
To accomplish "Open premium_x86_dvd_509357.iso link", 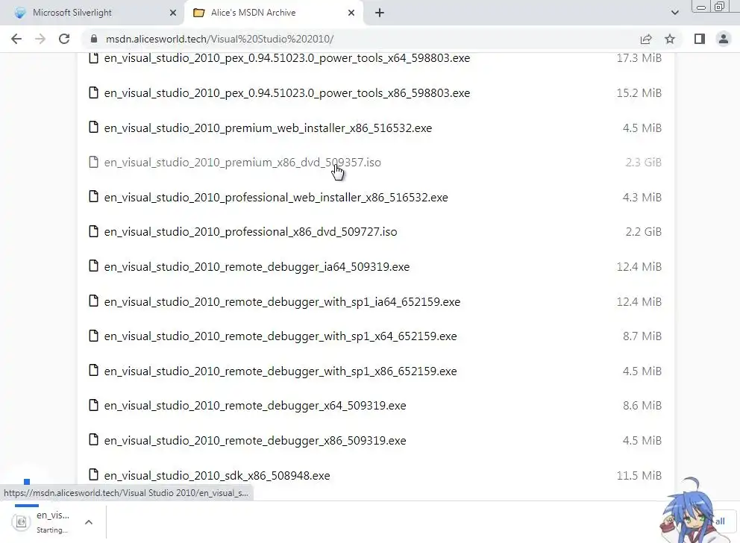I will point(242,163).
